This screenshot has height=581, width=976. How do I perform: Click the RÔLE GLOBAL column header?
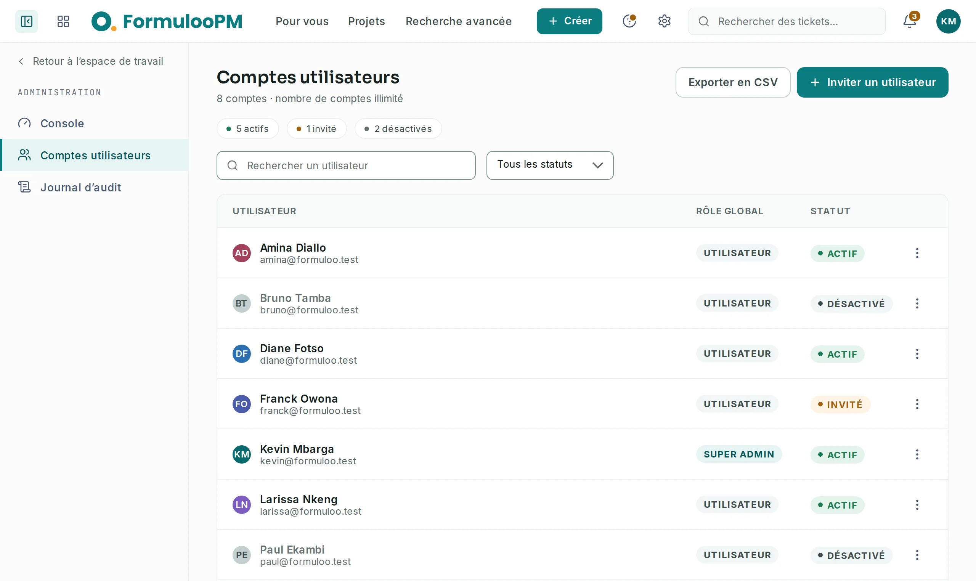729,211
